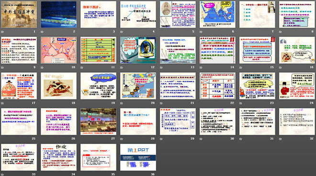Image resolution: width=316 pixels, height=176 pixels.
Task: Select slide 17 thumbnail 戚继光抗倭
Action: (x=19, y=86)
